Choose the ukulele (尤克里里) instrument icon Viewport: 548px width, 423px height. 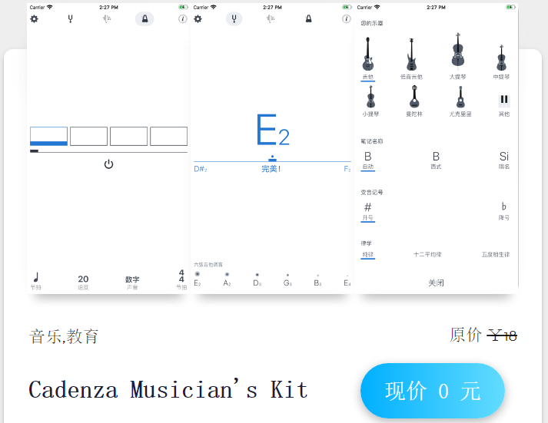click(460, 97)
